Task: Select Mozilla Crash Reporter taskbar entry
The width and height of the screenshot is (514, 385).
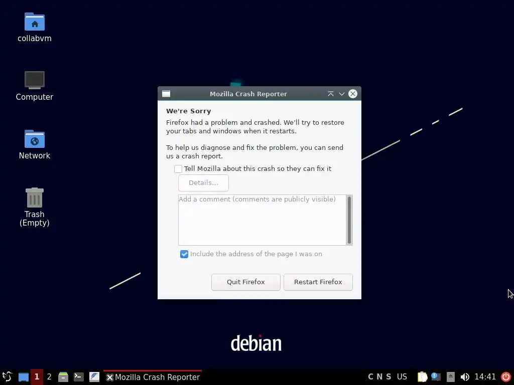Action: (153, 377)
